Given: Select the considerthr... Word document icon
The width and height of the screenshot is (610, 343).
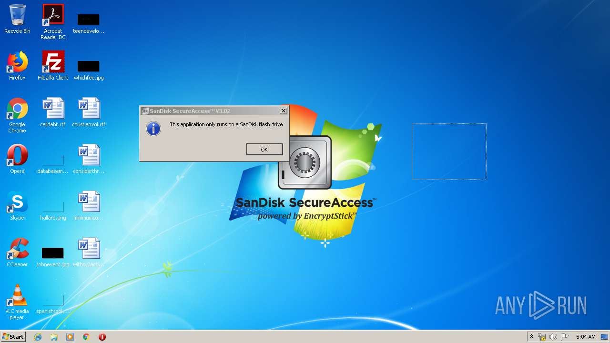Looking at the screenshot, I should click(89, 159).
